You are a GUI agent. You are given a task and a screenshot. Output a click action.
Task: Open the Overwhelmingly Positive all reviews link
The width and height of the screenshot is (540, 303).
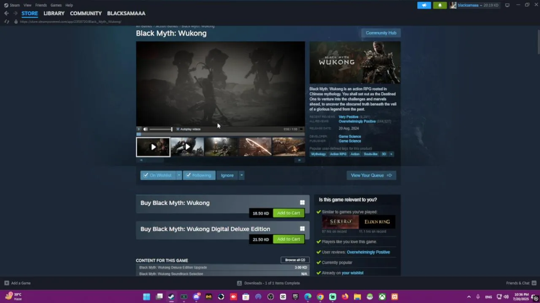[x=357, y=121]
